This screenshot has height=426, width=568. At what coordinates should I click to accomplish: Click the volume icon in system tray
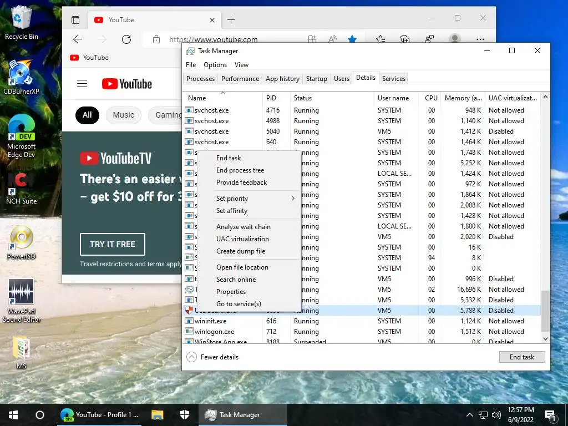[496, 415]
